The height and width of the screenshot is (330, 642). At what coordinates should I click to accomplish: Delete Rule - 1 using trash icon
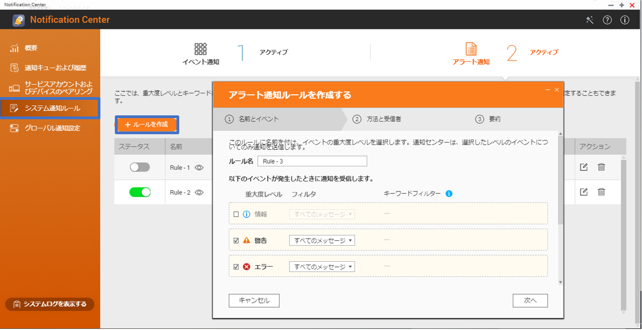click(601, 167)
